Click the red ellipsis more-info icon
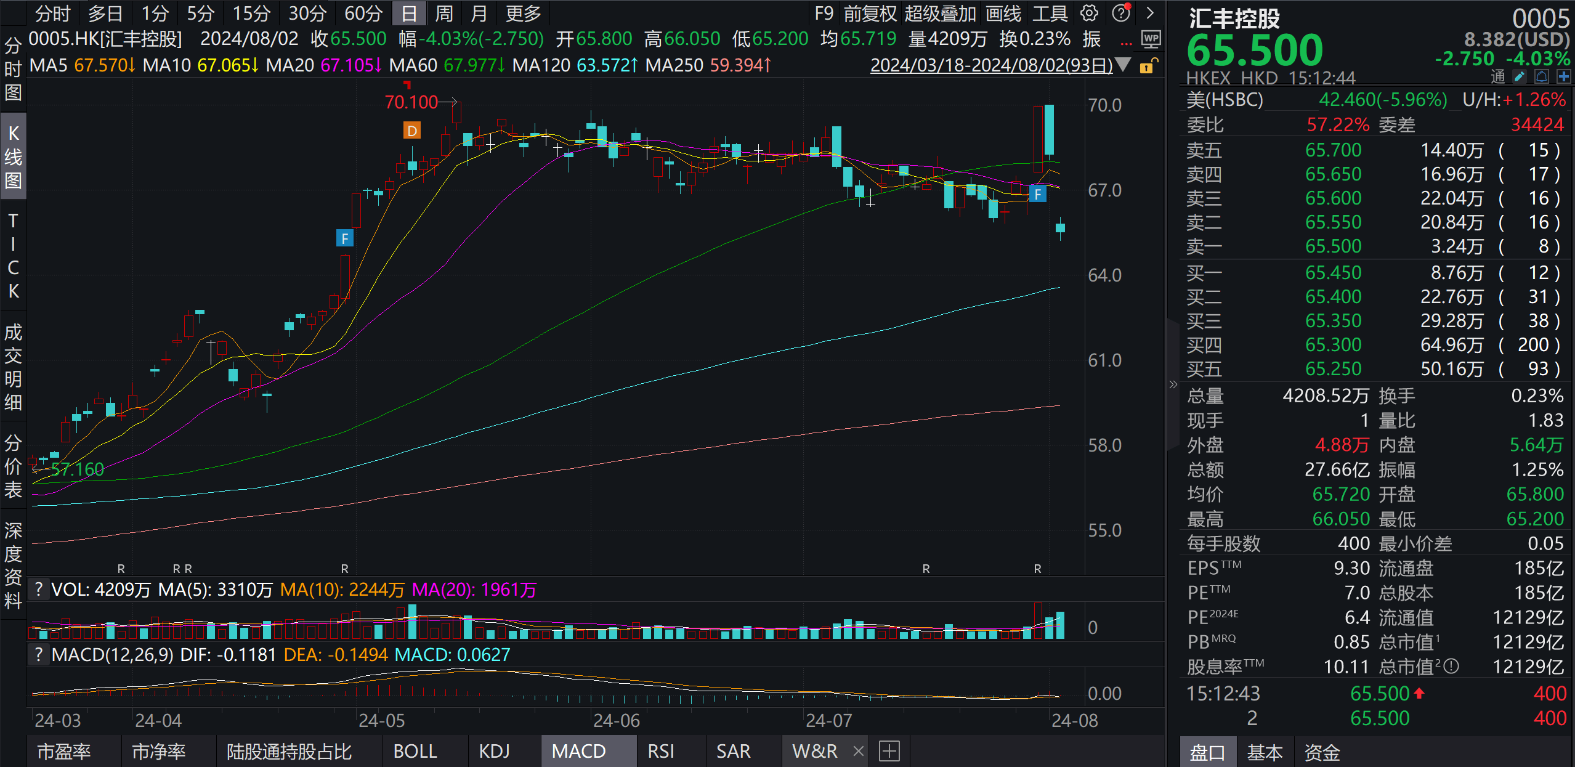 pyautogui.click(x=1126, y=44)
